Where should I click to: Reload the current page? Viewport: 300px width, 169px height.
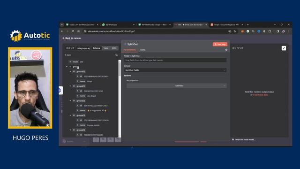pos(73,31)
